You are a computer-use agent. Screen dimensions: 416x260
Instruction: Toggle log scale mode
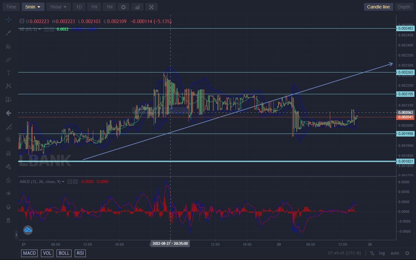(382, 253)
